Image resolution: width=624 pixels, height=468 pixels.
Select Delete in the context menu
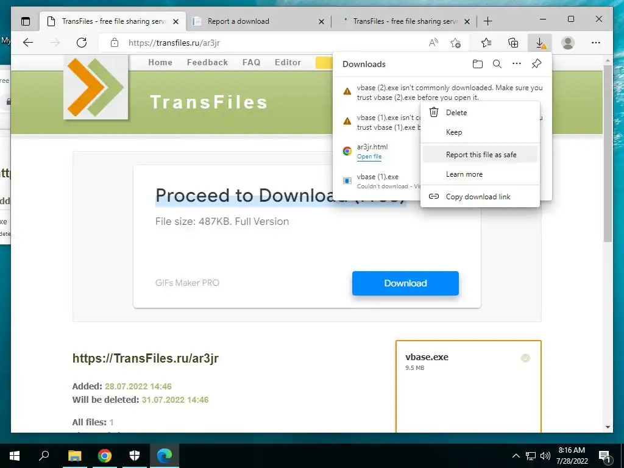tap(480, 113)
